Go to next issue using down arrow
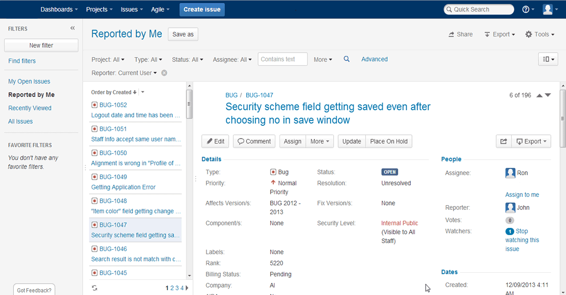This screenshot has height=295, width=566. [x=548, y=95]
